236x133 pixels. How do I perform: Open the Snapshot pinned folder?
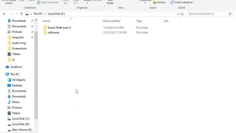pyautogui.click(x=18, y=37)
